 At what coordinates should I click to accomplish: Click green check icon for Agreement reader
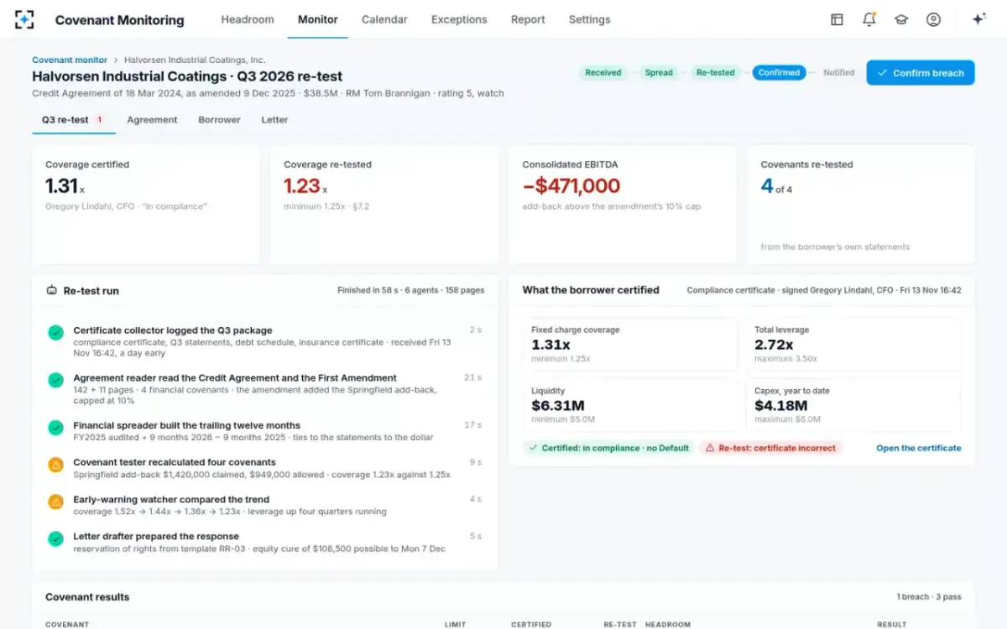[x=55, y=380]
